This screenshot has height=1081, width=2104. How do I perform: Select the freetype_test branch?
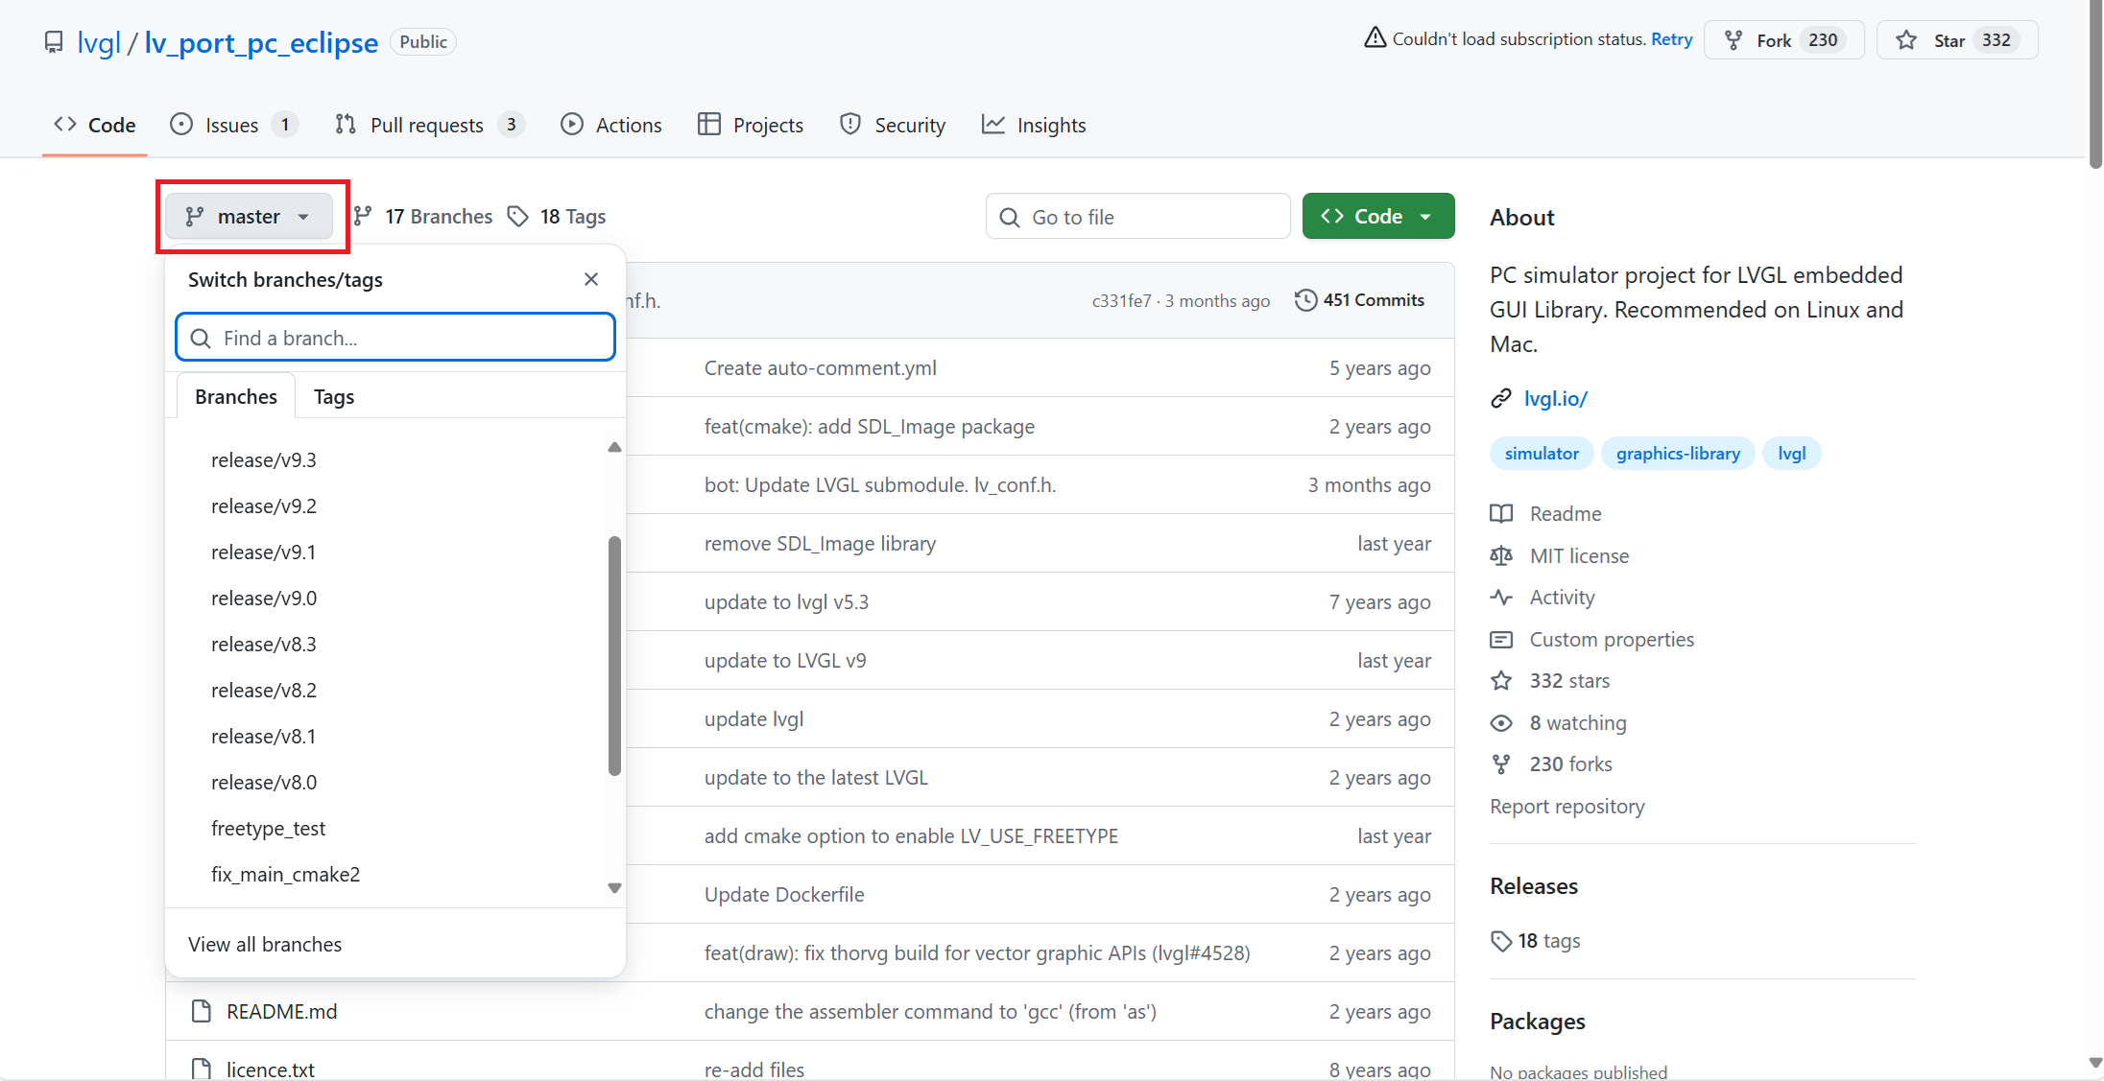(269, 829)
